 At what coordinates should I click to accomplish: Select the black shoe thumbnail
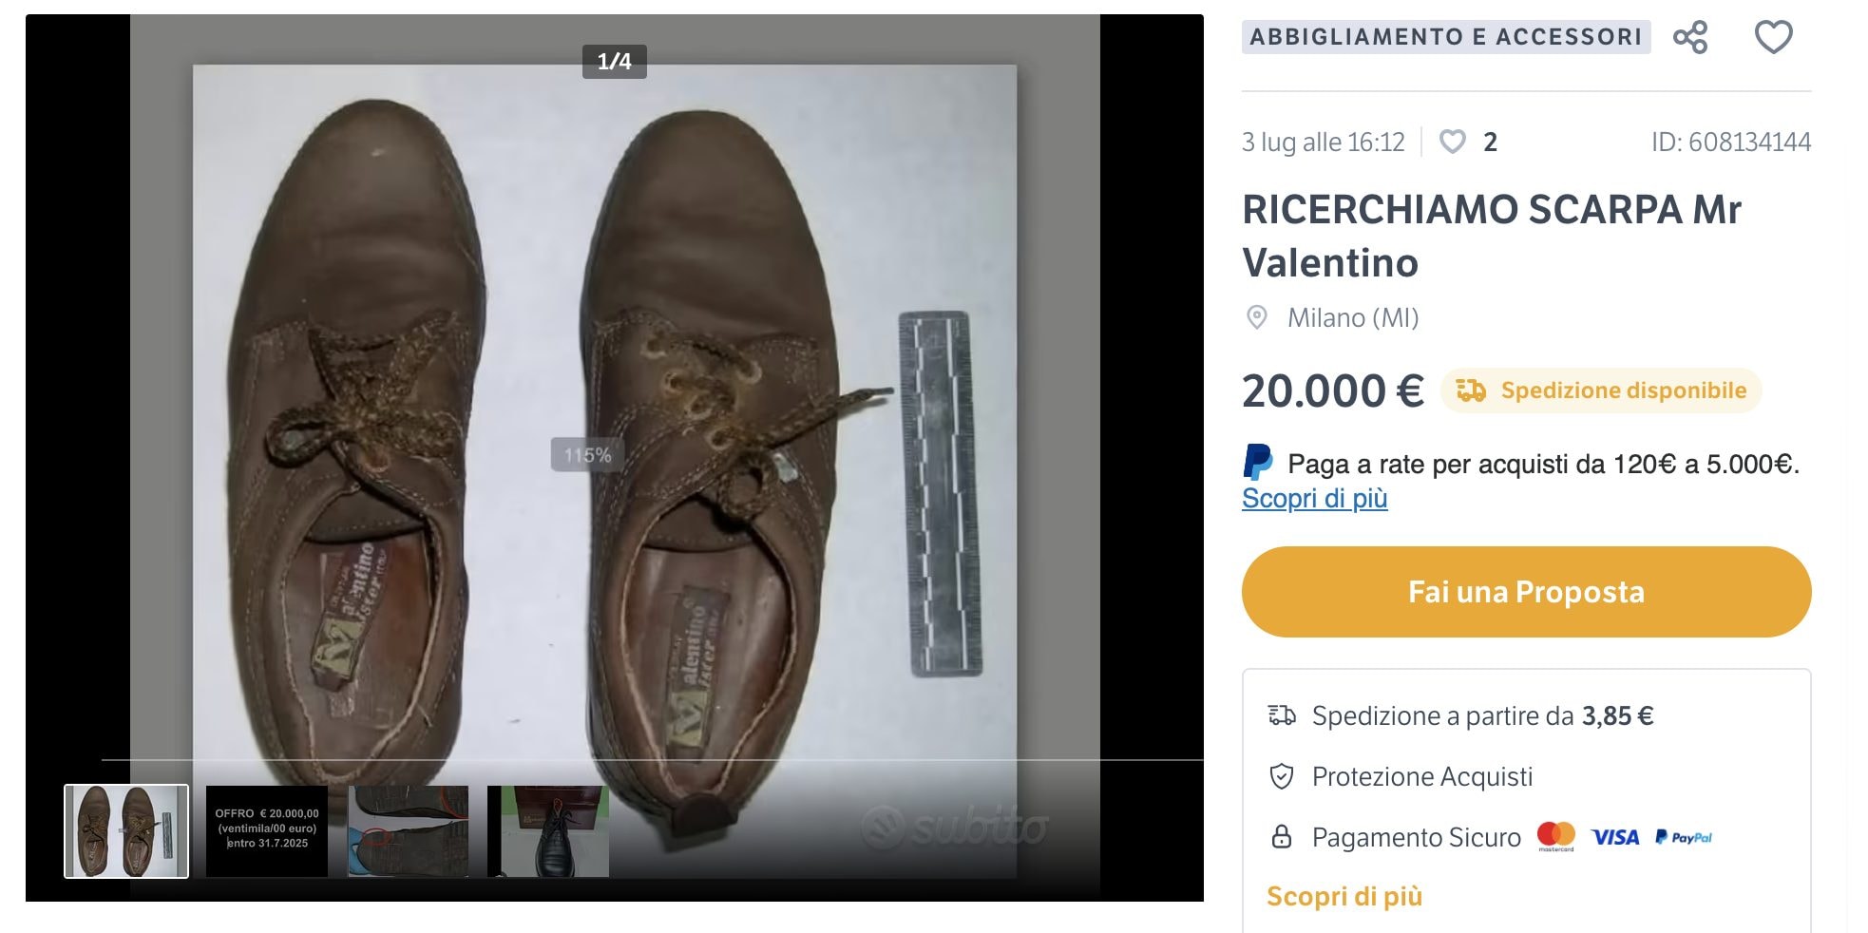[x=547, y=829]
